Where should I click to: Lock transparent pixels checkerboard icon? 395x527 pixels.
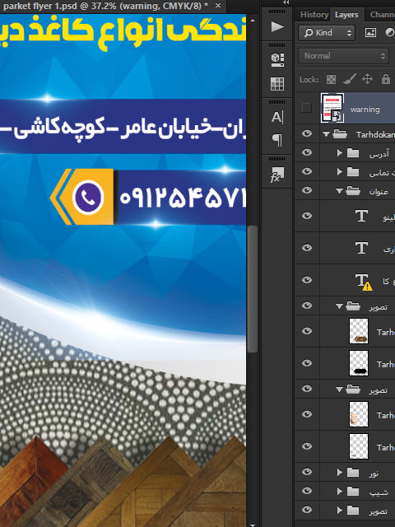coord(331,80)
